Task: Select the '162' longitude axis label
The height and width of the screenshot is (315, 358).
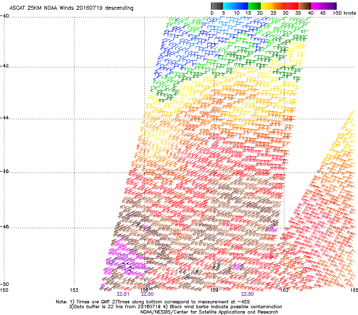Action: 284,290
